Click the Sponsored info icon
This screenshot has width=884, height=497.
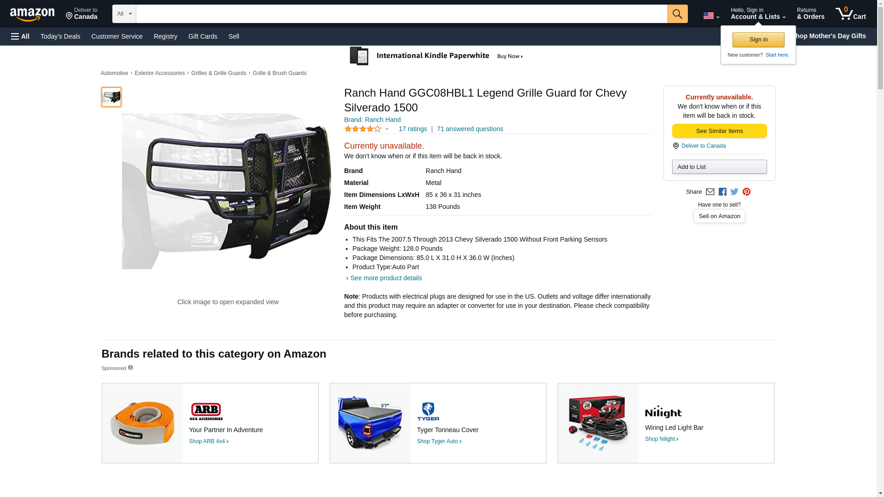coord(130,368)
